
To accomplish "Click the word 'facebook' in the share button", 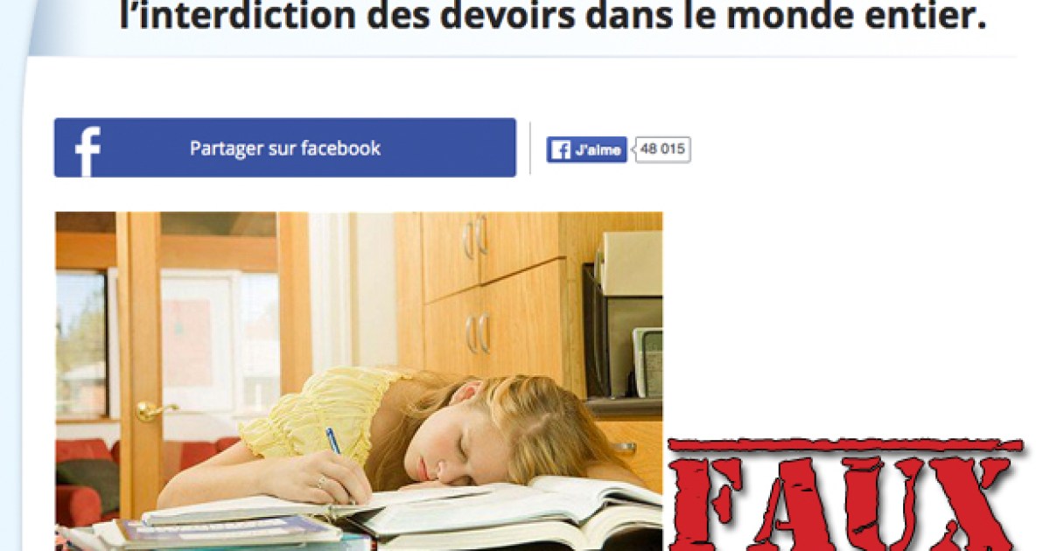I will pyautogui.click(x=340, y=149).
